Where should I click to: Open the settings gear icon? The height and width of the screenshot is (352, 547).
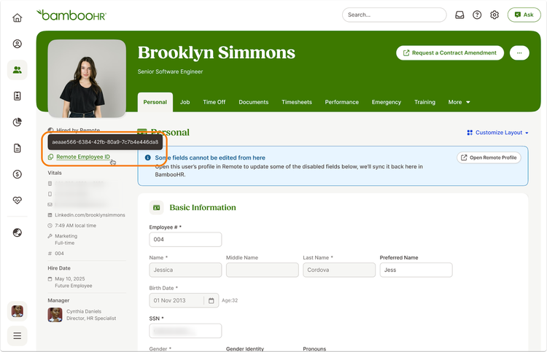[494, 15]
